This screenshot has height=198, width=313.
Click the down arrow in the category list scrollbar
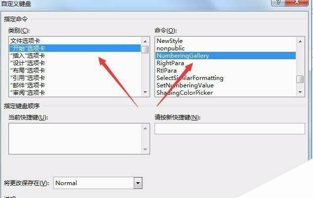point(145,92)
